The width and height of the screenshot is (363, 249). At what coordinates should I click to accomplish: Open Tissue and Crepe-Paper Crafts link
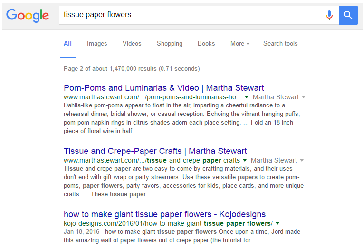tap(155, 151)
